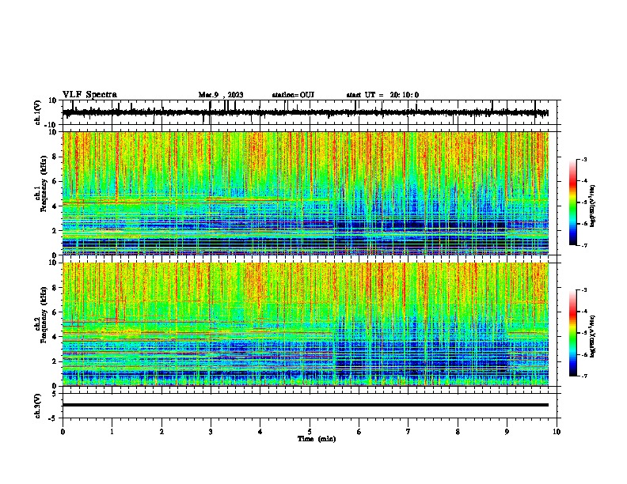Click the "Time (min)" axis label

(x=317, y=439)
